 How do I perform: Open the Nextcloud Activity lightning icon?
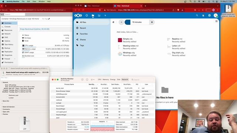(x=105, y=16)
